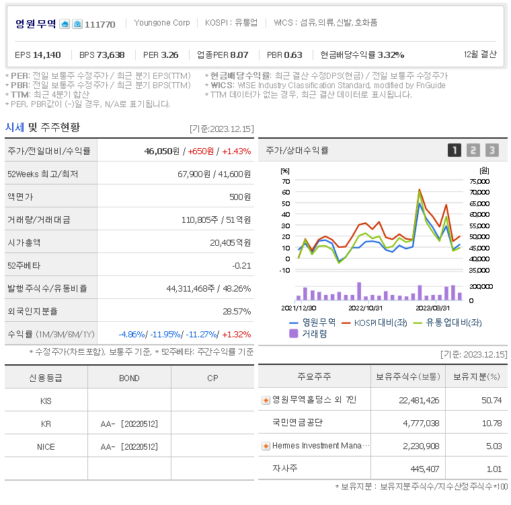Click 주가/상대수익률 chart title
The image size is (511, 505).
297,150
